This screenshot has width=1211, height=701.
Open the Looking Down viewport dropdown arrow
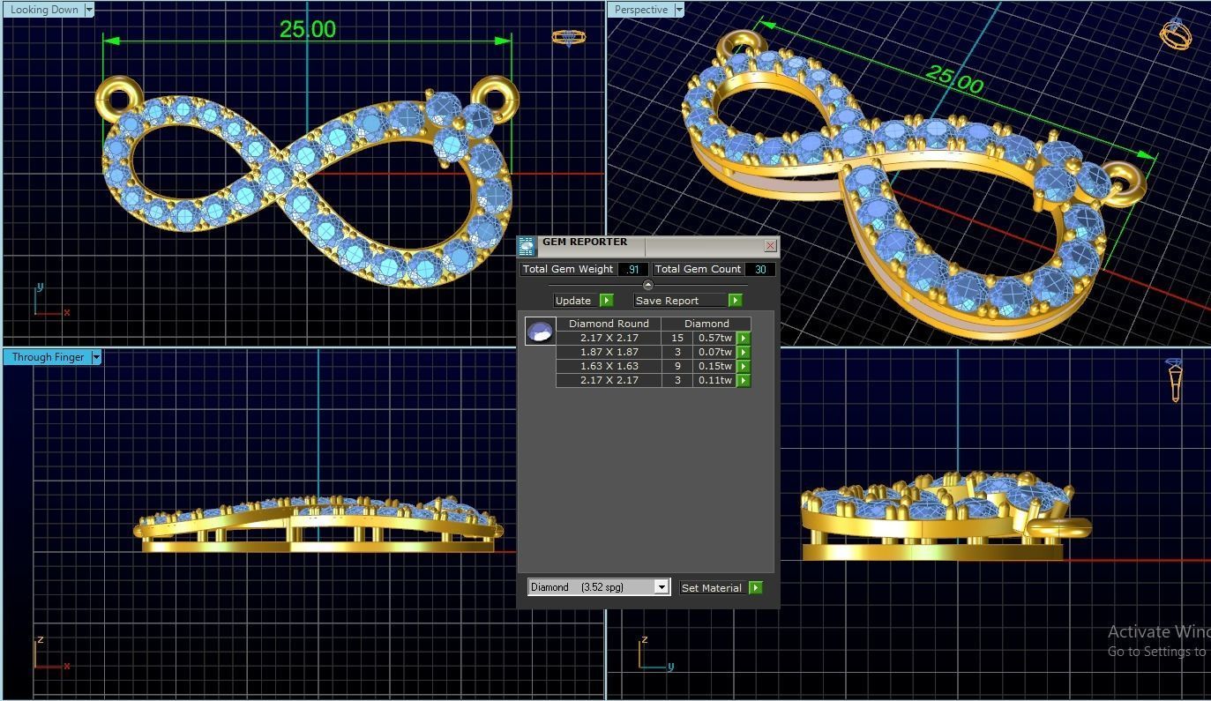pos(88,10)
